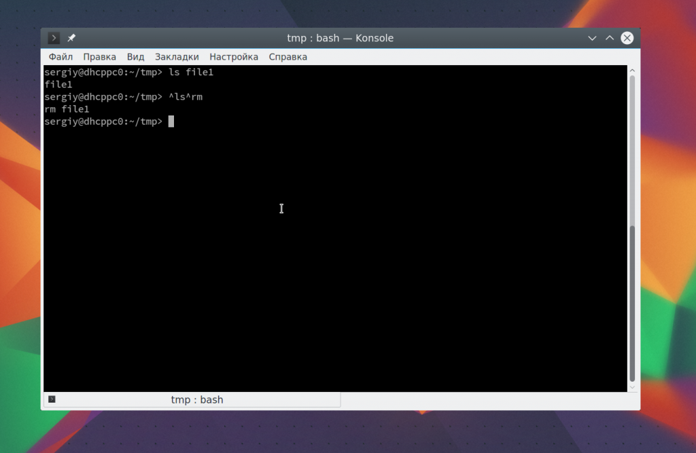Open the Настройка menu
This screenshot has height=453, width=696.
234,57
